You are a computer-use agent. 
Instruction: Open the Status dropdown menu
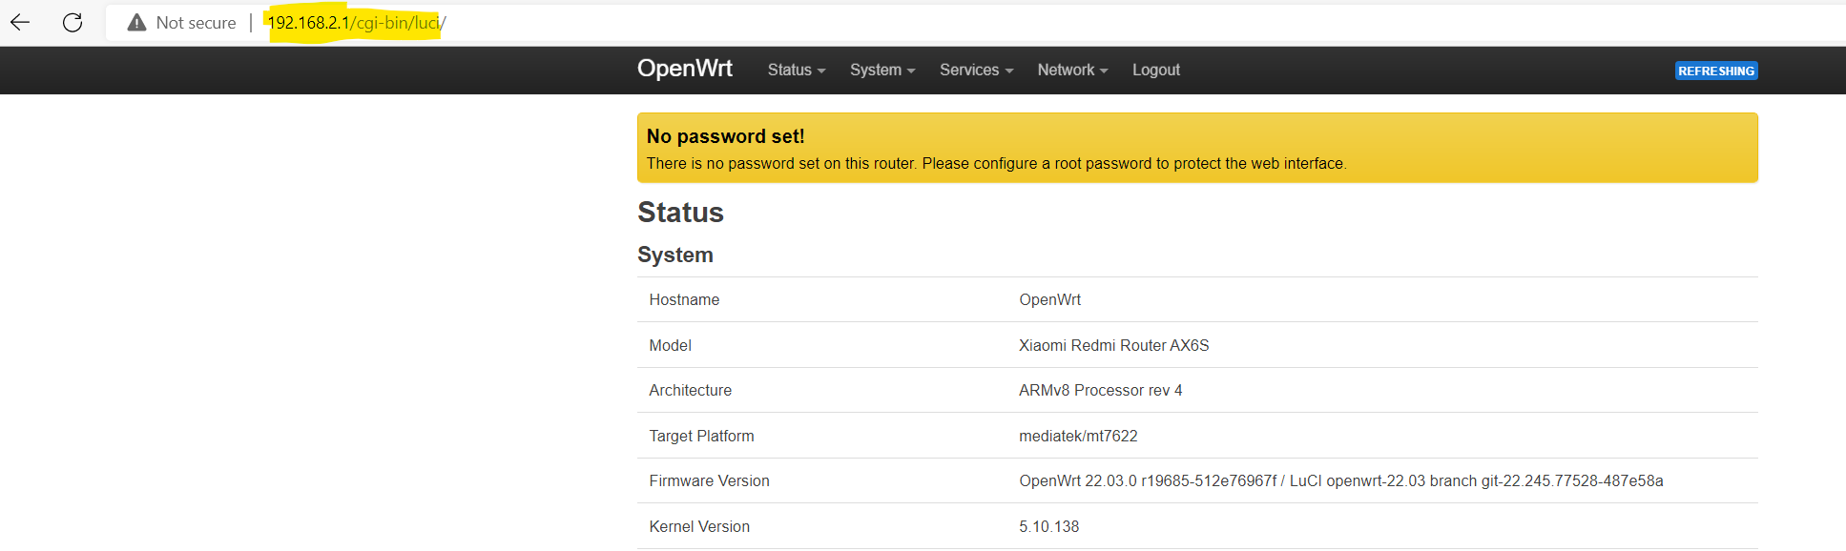(x=797, y=70)
